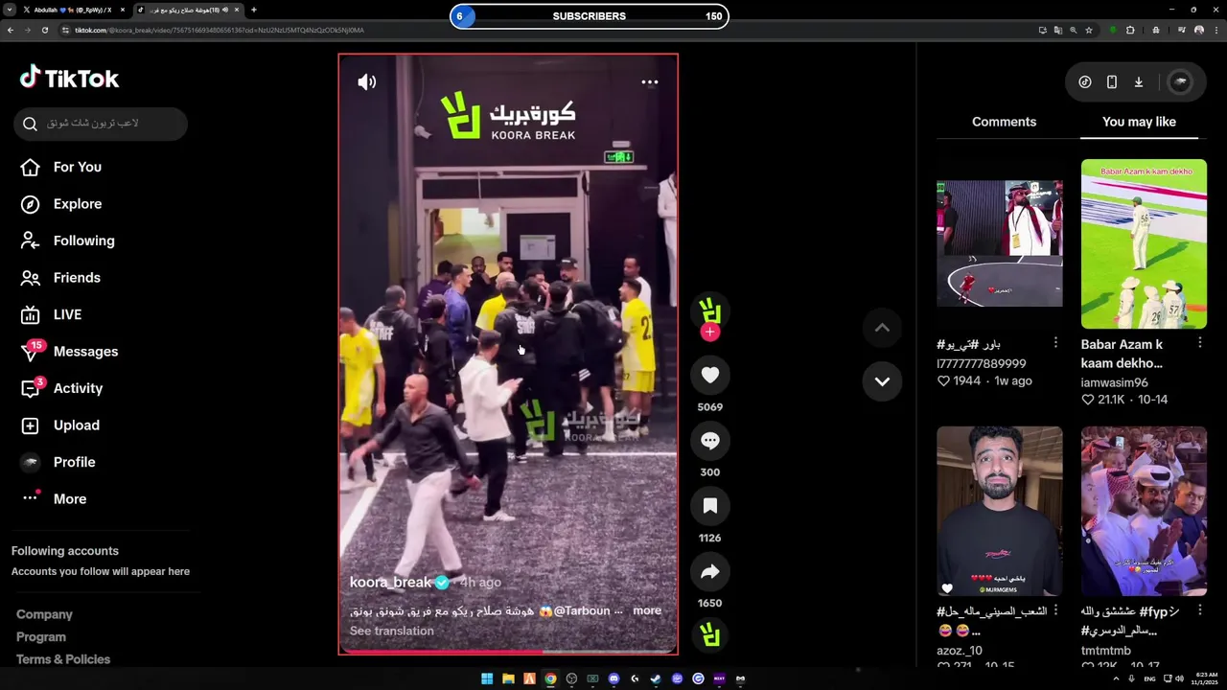
Task: Bookmark the video to favorites
Action: [x=709, y=506]
